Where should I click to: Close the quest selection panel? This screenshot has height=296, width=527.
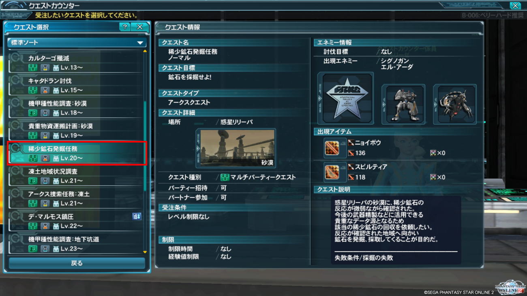point(140,27)
